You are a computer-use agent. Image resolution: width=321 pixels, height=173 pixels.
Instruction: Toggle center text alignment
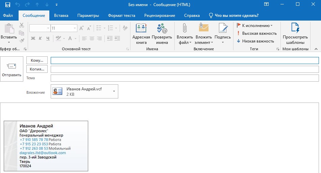(92, 38)
